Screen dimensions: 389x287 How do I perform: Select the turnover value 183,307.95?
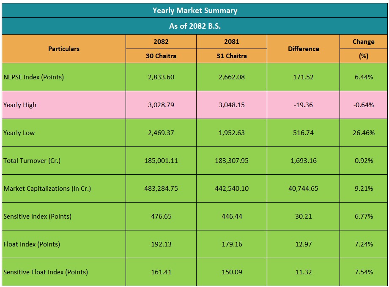click(231, 161)
